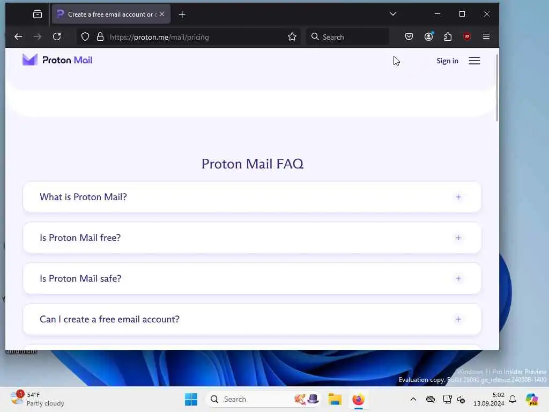Select the Create a free email account tab
The width and height of the screenshot is (549, 412).
click(x=111, y=14)
